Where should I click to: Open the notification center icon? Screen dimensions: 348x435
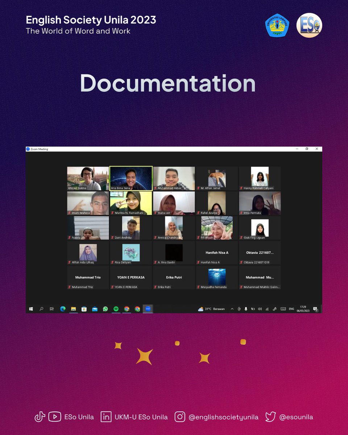(315, 309)
